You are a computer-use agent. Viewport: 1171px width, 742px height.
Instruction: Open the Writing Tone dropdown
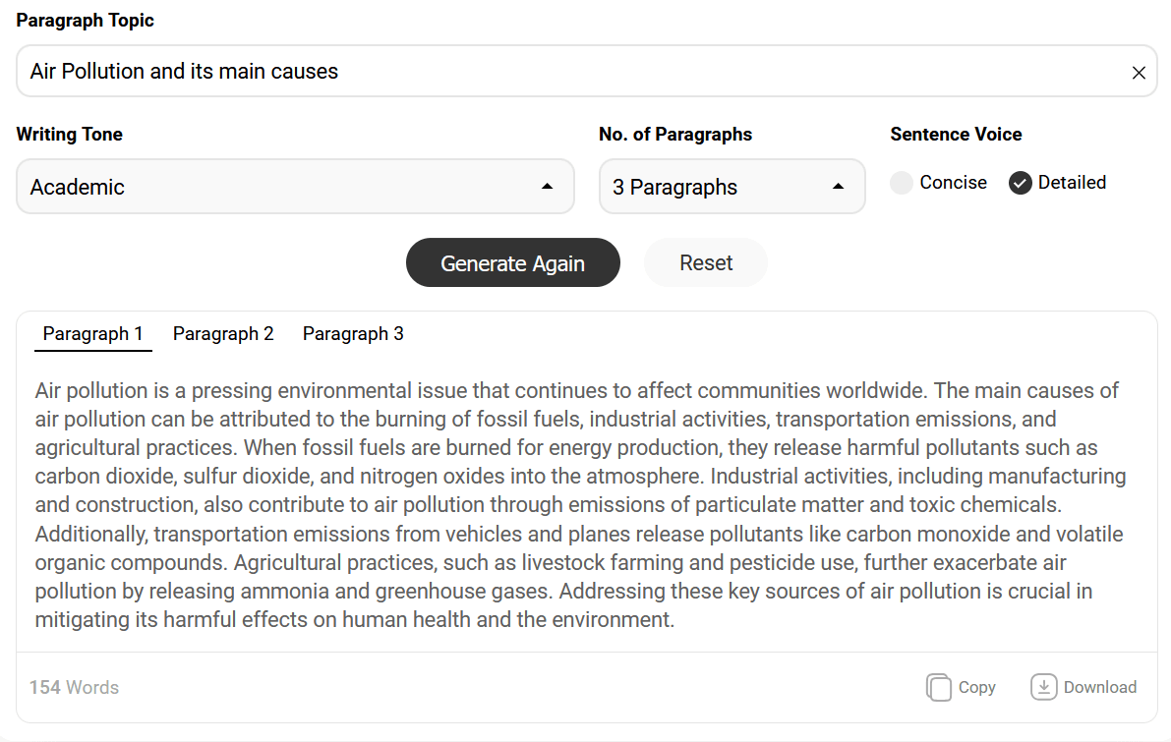pyautogui.click(x=295, y=187)
